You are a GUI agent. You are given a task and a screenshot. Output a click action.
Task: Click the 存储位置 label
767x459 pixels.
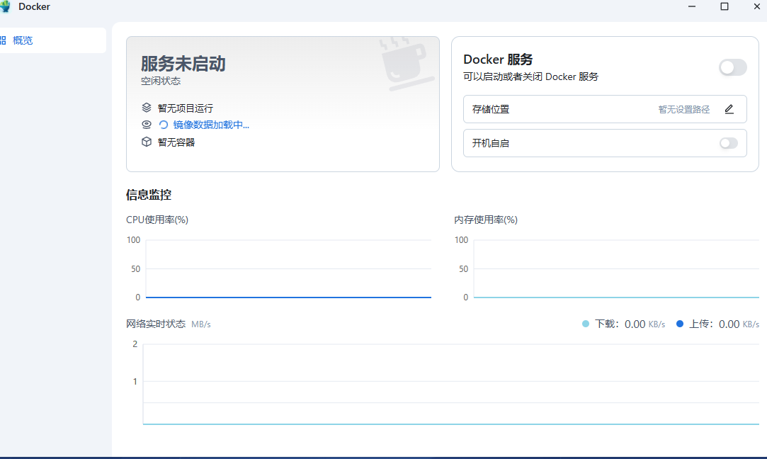click(x=491, y=110)
